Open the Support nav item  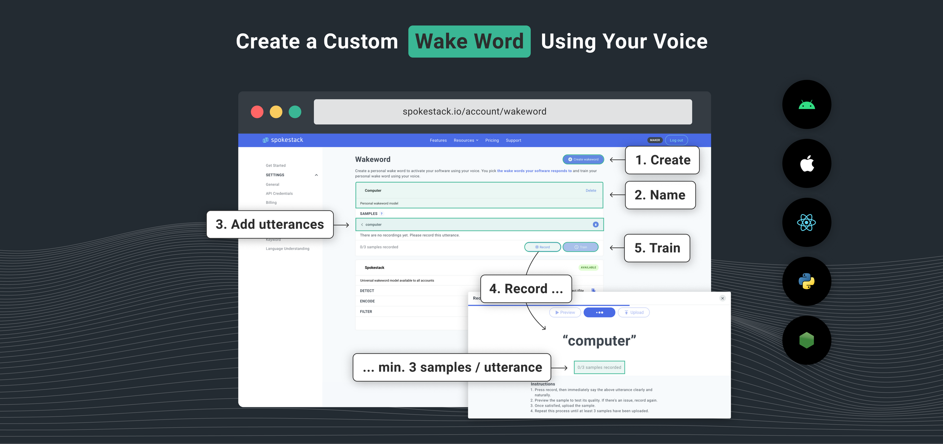[513, 140]
